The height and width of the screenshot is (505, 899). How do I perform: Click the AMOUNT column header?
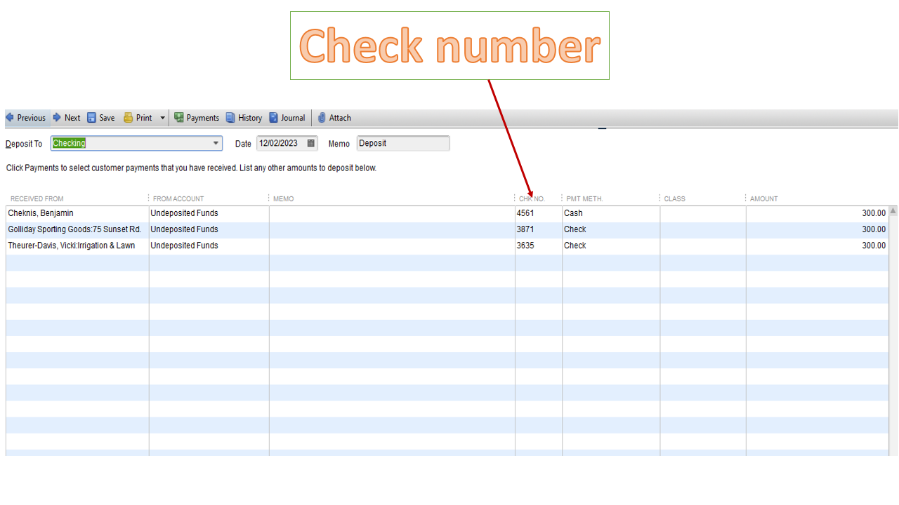pyautogui.click(x=763, y=198)
